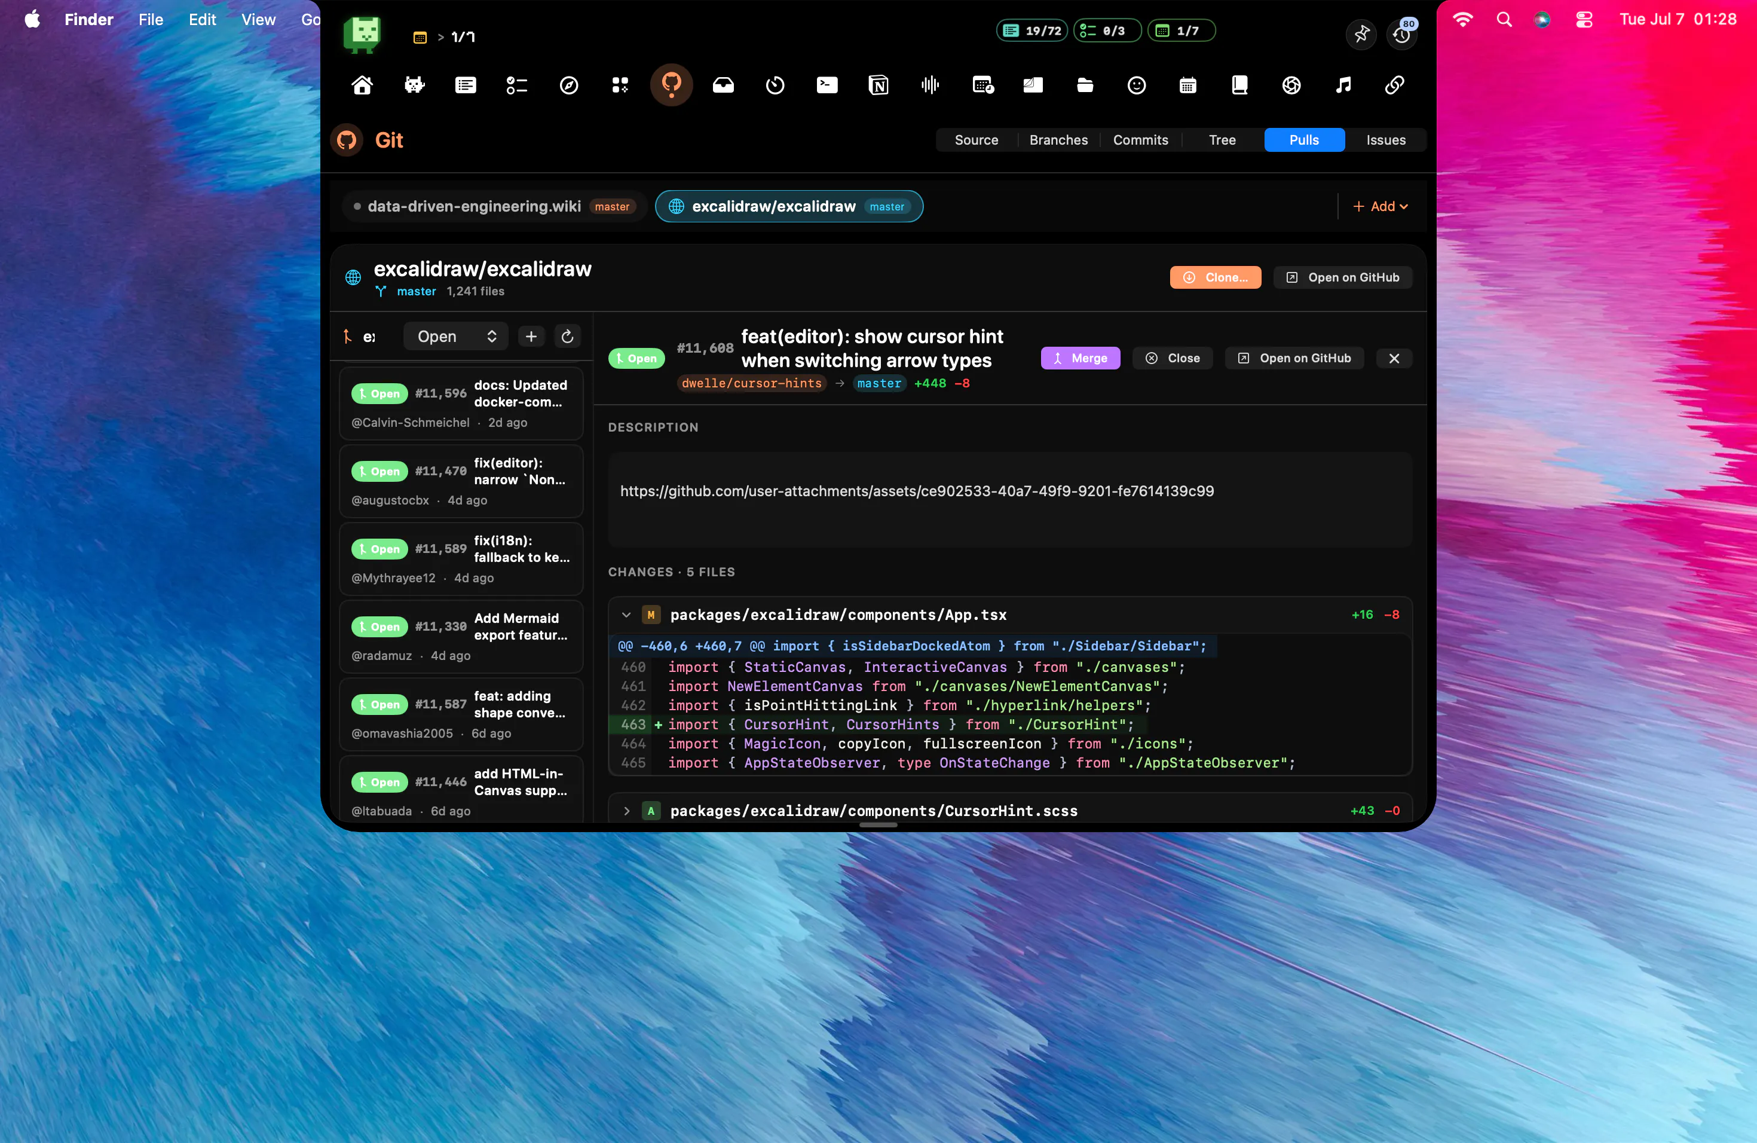Image resolution: width=1757 pixels, height=1143 pixels.
Task: Open pull request #11,446 add HTML-in-Canvas
Action: point(461,789)
